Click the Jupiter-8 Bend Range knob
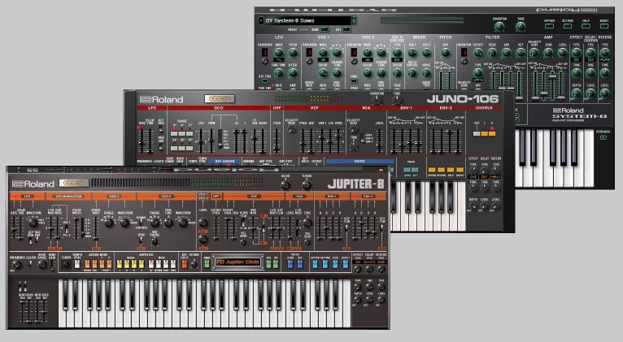This screenshot has width=623, height=342. click(42, 264)
